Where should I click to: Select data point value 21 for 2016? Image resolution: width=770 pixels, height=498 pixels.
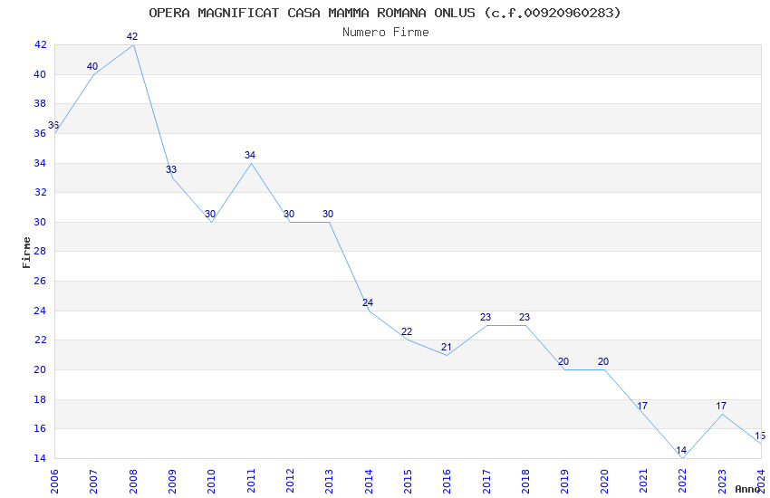tap(446, 347)
